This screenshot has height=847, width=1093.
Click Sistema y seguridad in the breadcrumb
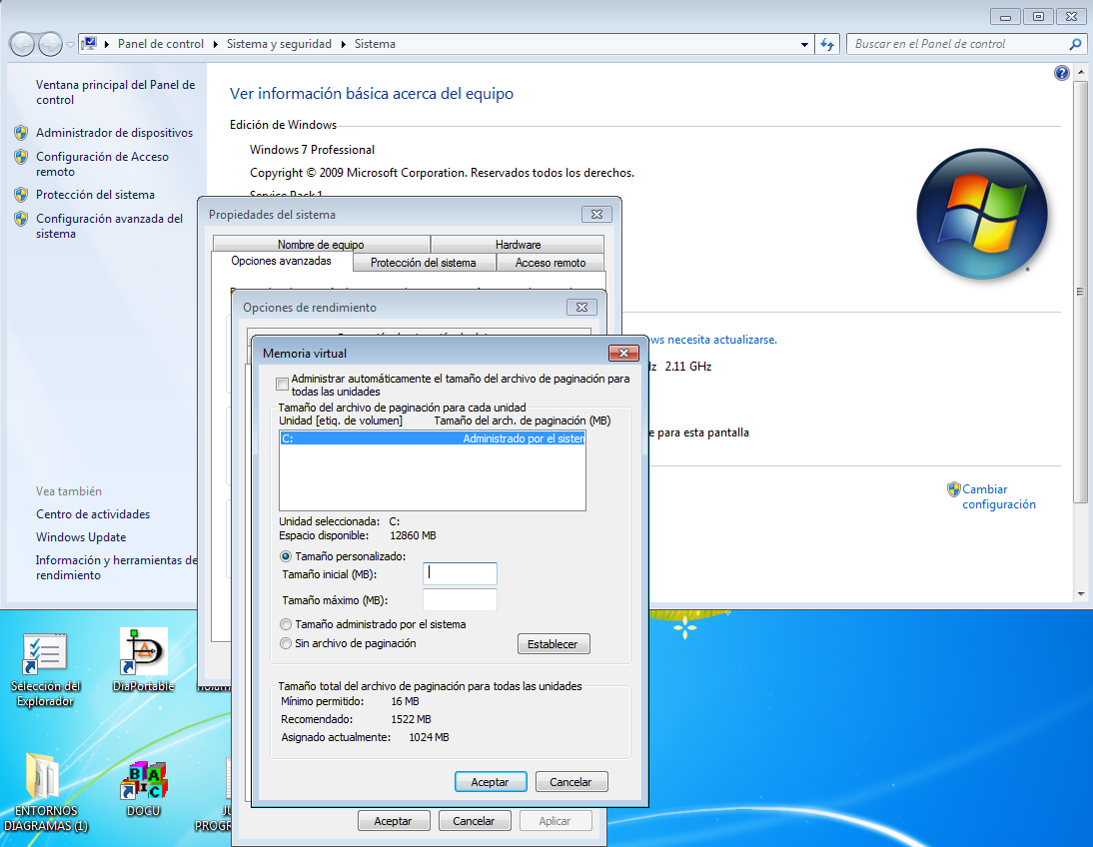point(279,44)
